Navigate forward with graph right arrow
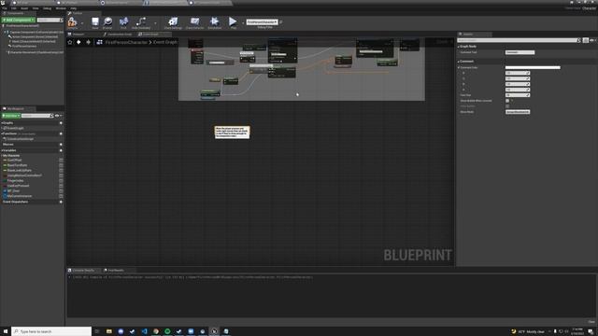This screenshot has width=598, height=336. [88, 42]
